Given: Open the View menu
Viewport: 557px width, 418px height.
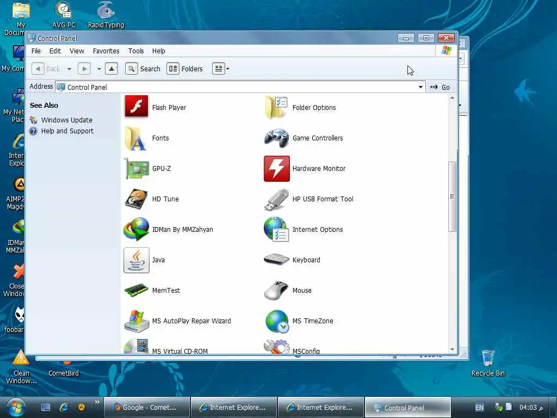Looking at the screenshot, I should click(77, 51).
